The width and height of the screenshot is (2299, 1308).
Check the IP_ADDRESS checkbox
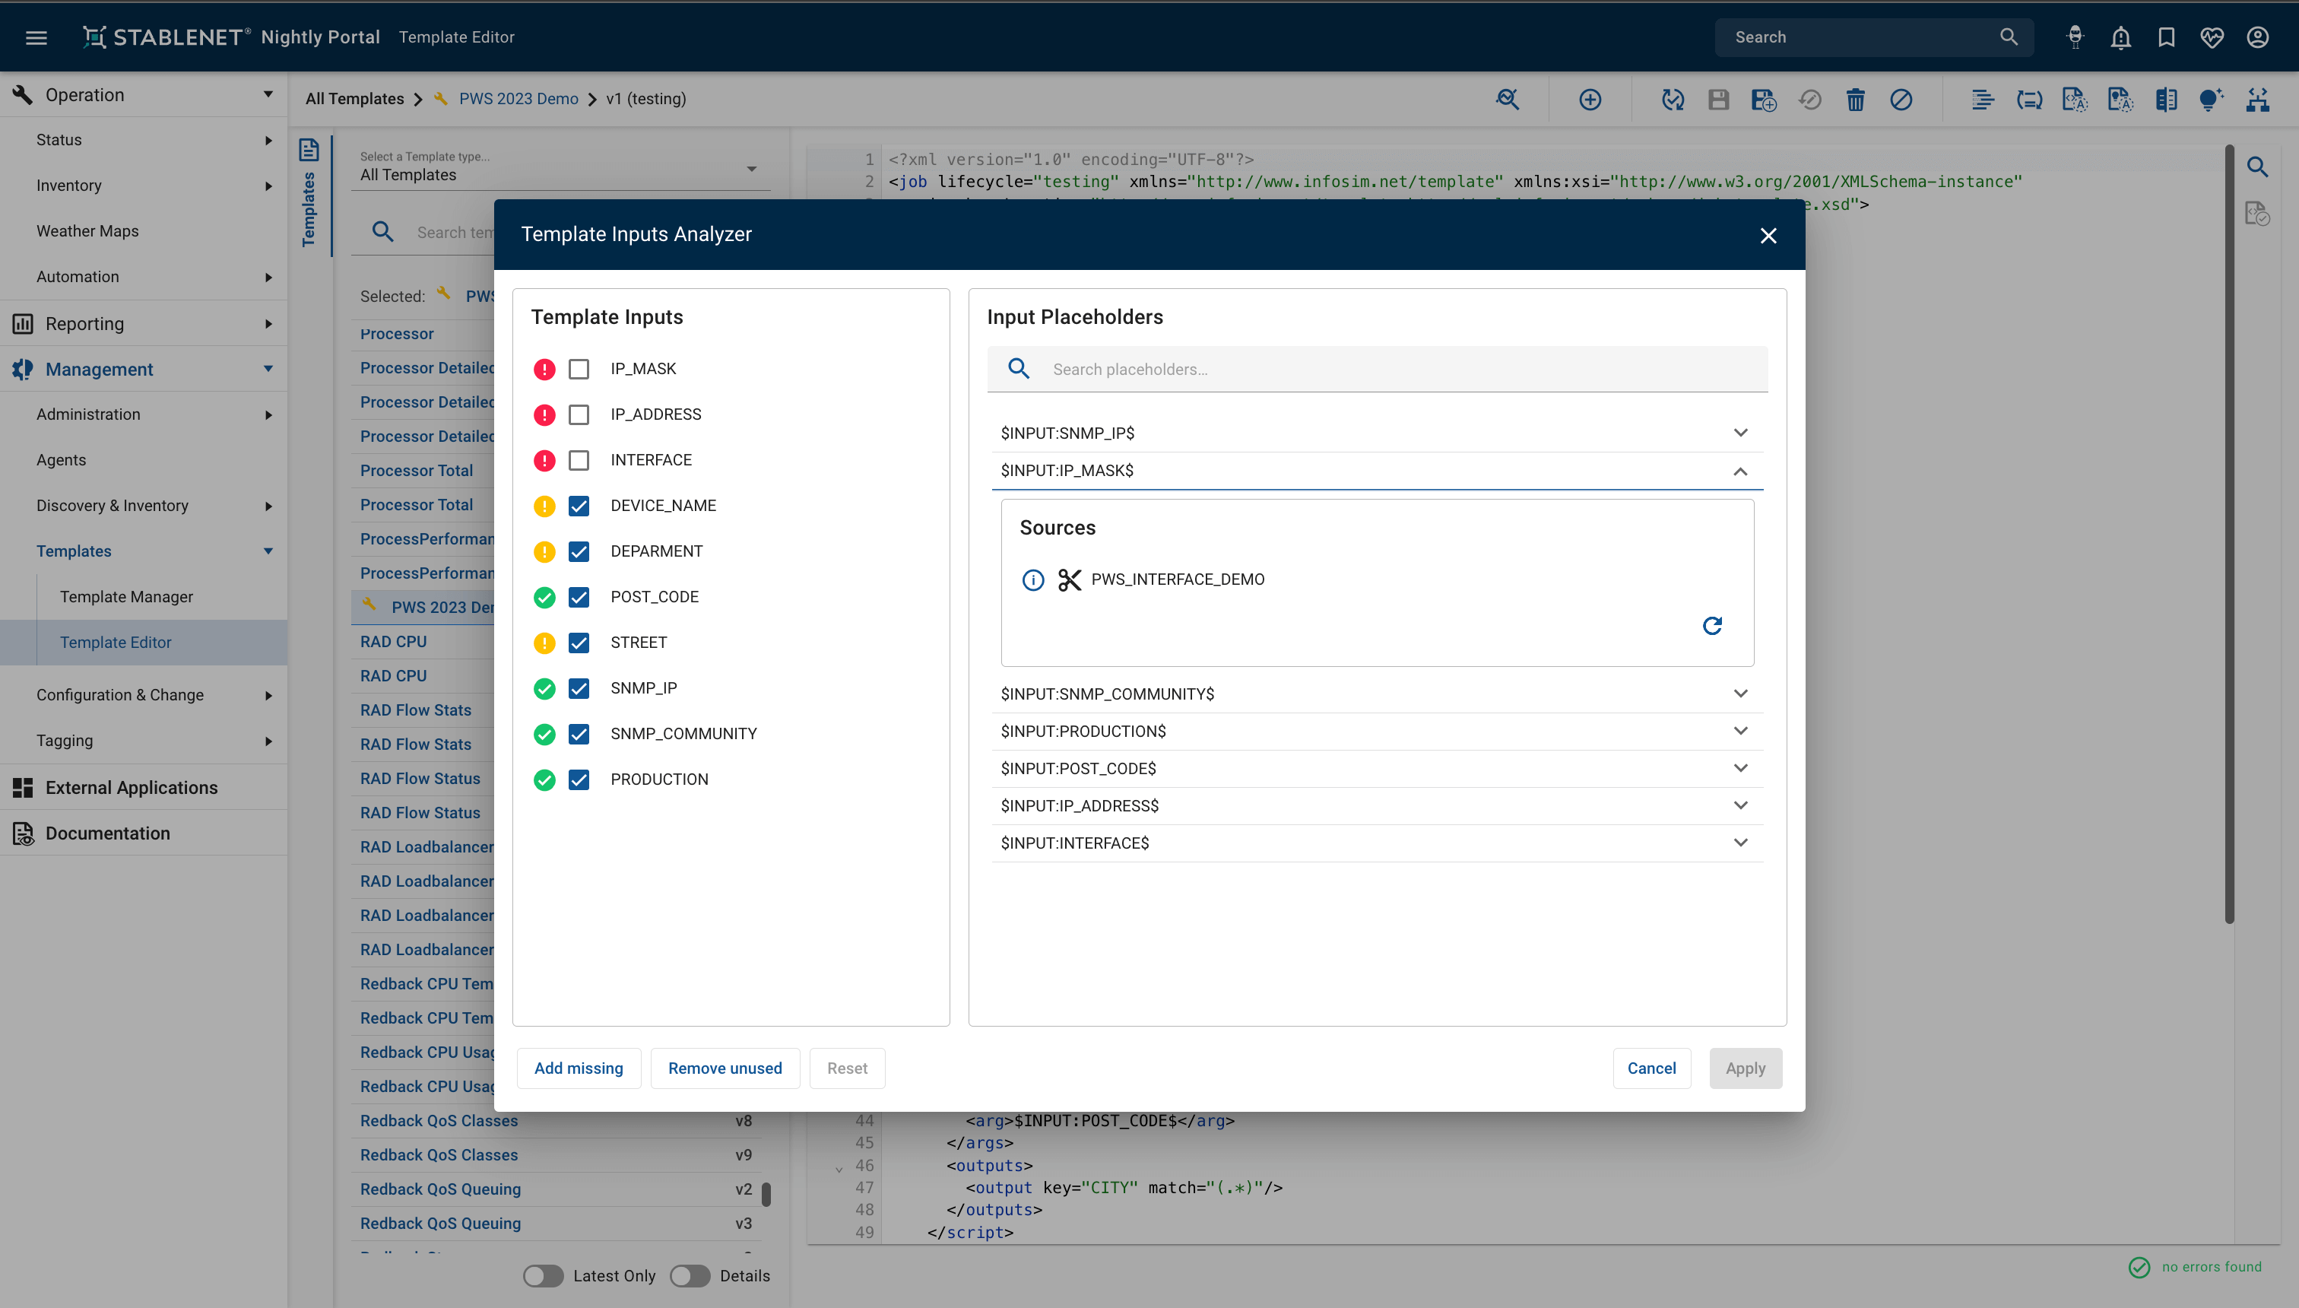click(579, 415)
